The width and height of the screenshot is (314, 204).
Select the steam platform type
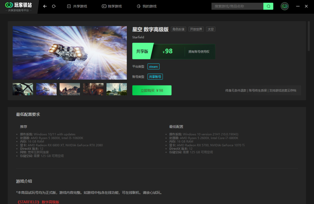tap(153, 67)
